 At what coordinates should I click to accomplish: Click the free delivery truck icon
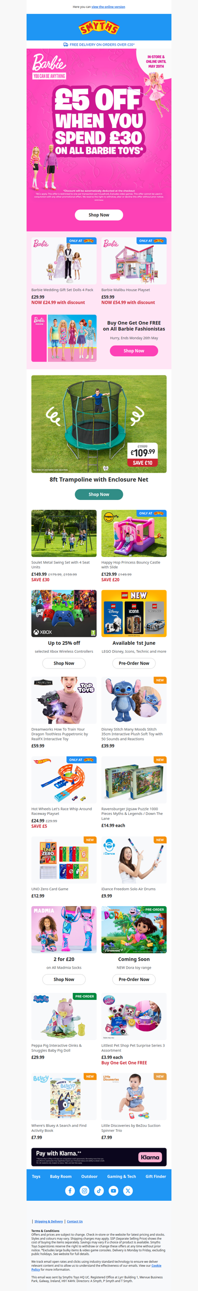pos(65,45)
